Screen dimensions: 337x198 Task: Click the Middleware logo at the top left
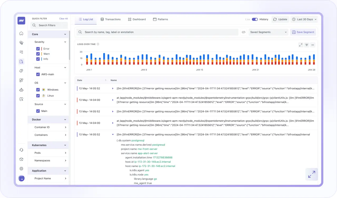[x=21, y=21]
